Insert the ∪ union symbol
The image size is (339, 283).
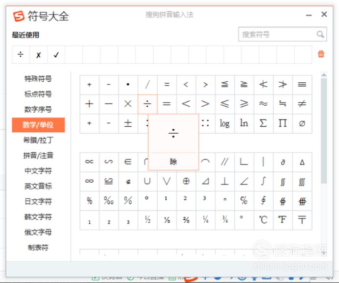[147, 181]
